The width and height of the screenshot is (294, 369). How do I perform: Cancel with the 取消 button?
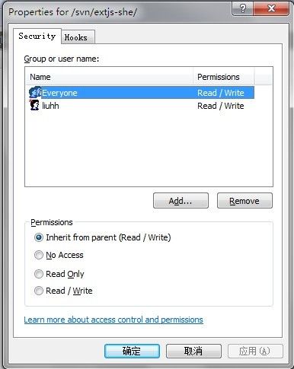tap(193, 351)
